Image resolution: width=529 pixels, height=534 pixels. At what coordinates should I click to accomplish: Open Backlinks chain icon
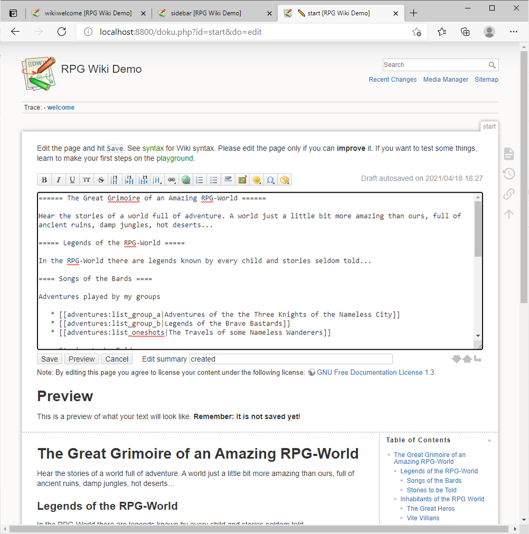509,194
